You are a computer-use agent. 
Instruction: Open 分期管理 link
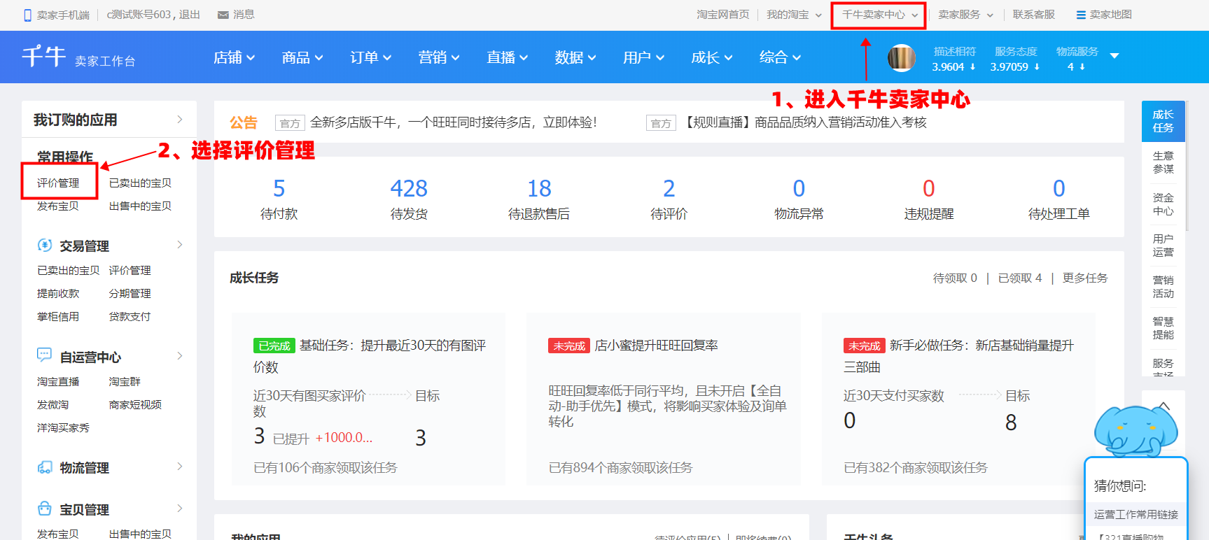click(130, 293)
